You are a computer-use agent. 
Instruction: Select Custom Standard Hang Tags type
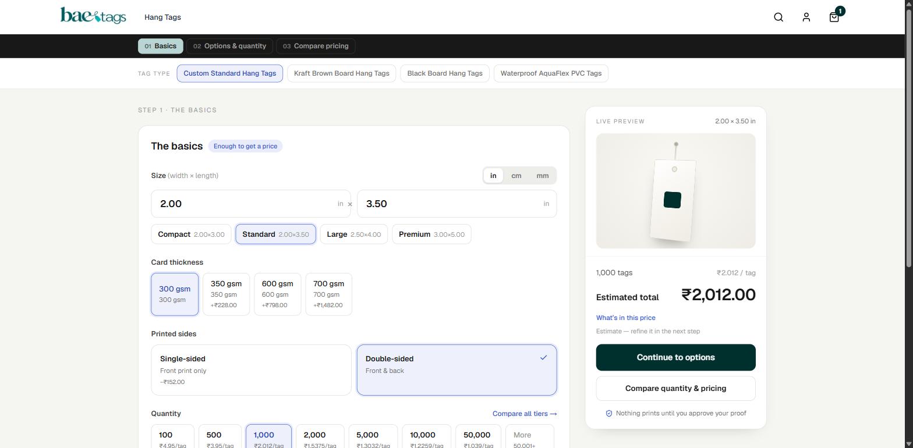230,73
